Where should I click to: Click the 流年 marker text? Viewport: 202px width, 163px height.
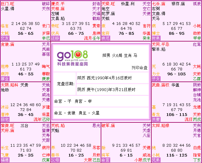coord(37,119)
